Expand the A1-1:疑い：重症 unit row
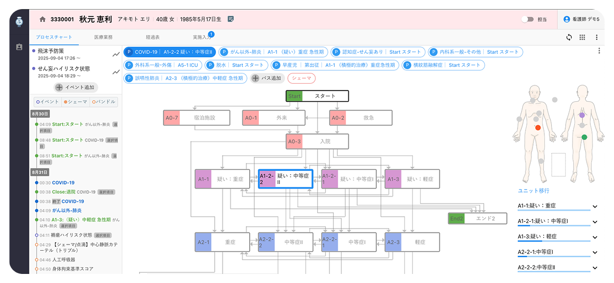Screen dimensions: 614x283 595,206
